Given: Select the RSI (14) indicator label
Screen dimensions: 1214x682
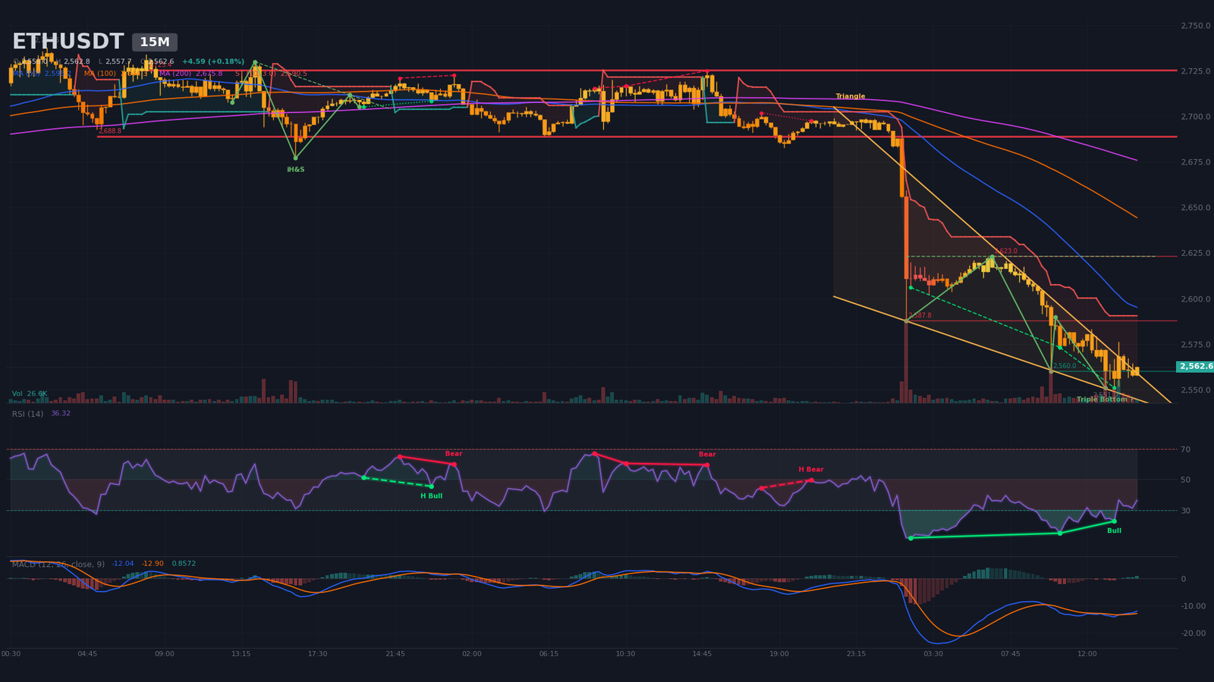Looking at the screenshot, I should pyautogui.click(x=27, y=414).
